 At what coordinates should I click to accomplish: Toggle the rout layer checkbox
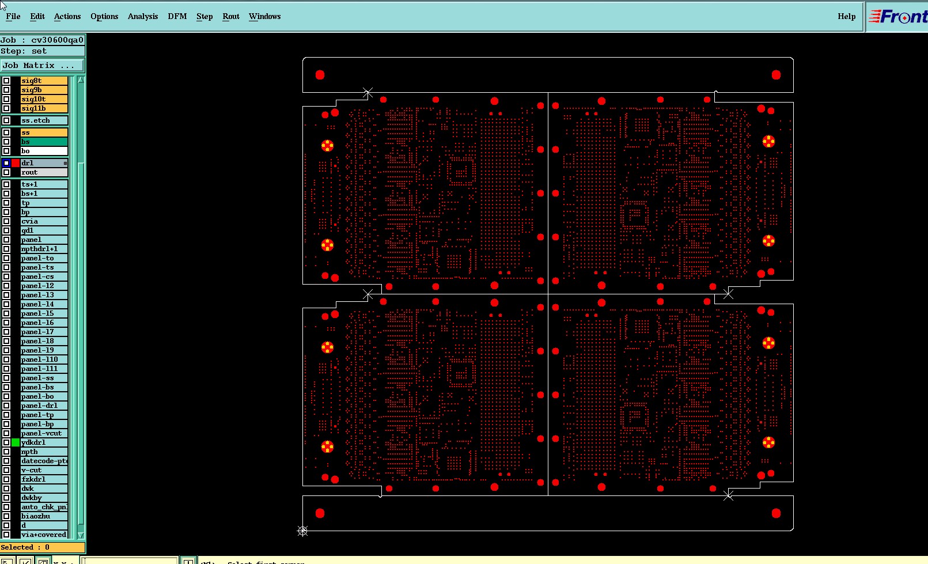coord(6,172)
